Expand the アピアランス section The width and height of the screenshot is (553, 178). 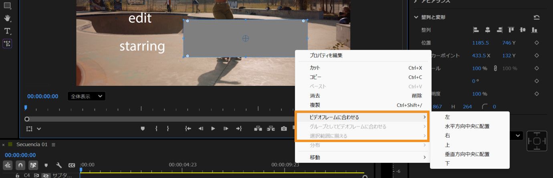(x=416, y=2)
